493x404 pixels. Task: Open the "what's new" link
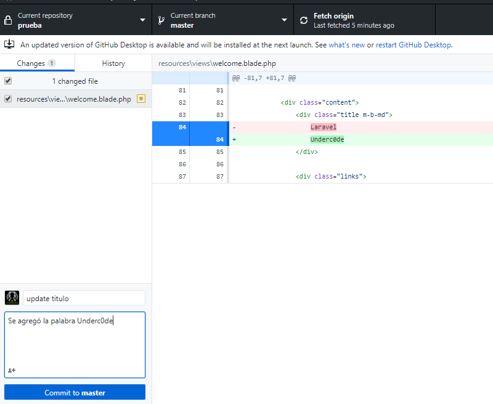click(x=346, y=45)
